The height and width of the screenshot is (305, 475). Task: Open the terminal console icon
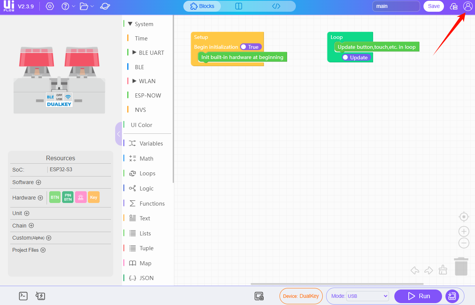(23, 296)
